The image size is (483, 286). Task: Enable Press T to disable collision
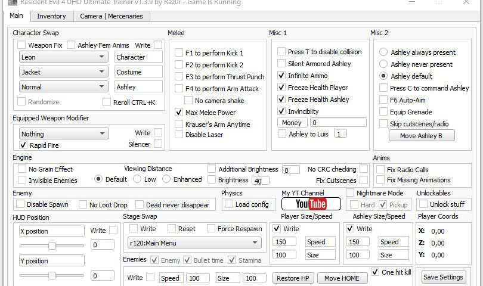281,51
